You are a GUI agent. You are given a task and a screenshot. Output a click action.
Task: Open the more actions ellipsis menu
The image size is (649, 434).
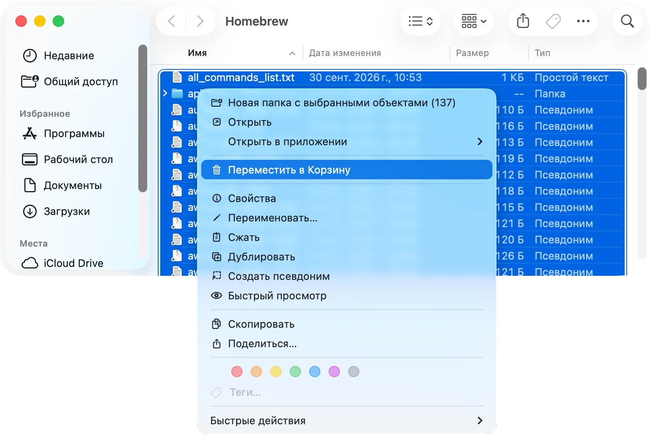pos(583,21)
